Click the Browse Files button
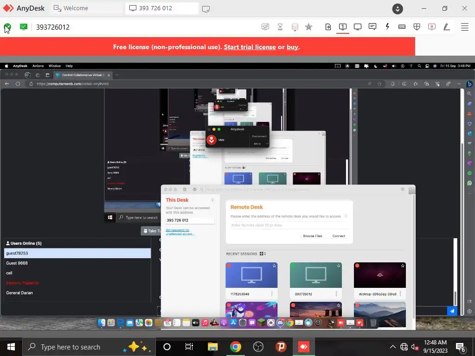 [x=313, y=236]
